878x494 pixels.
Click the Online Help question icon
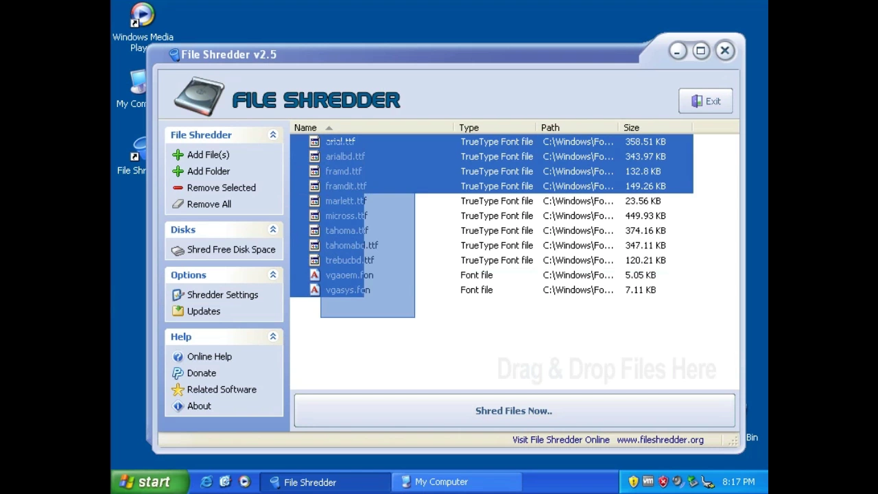178,357
